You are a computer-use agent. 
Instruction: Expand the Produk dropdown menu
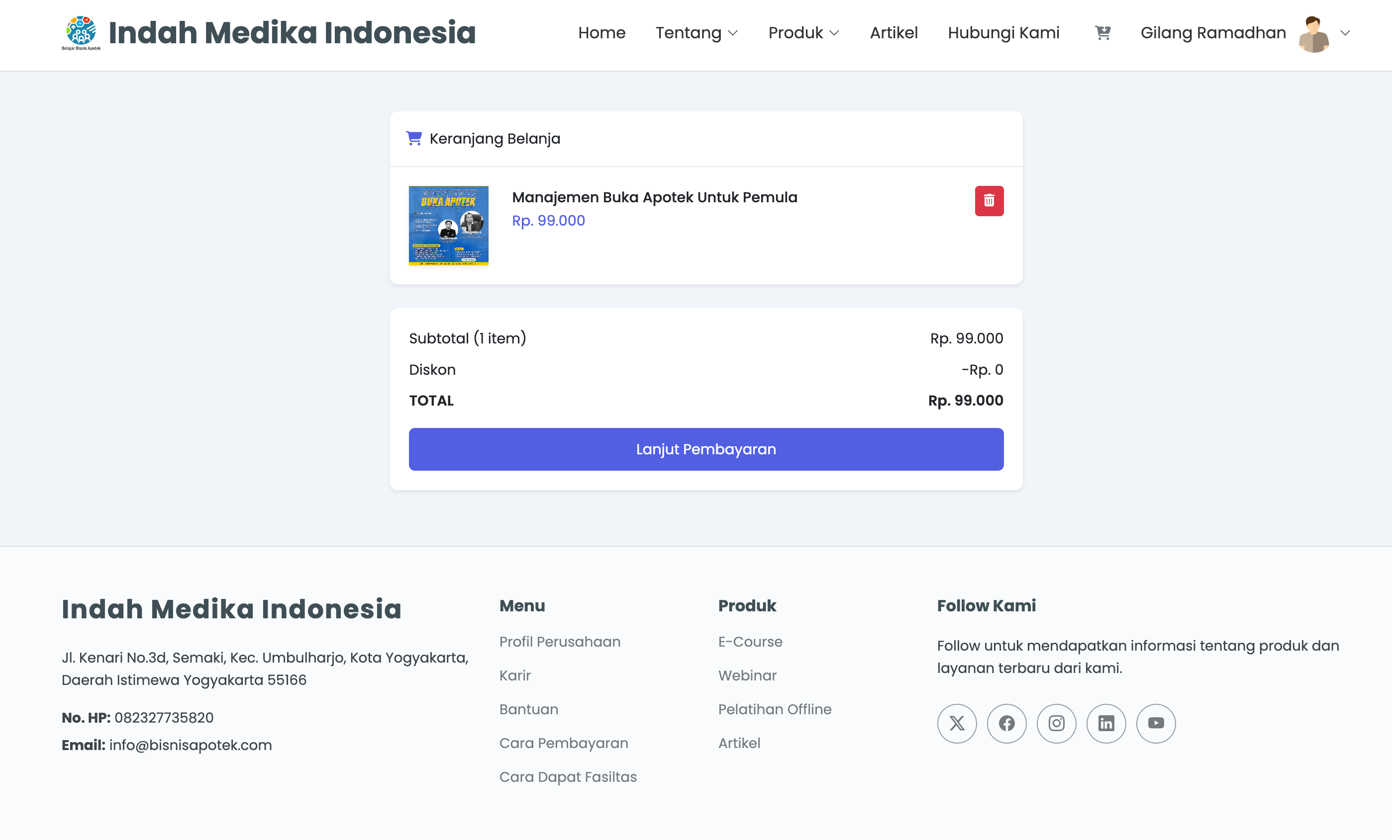(803, 33)
